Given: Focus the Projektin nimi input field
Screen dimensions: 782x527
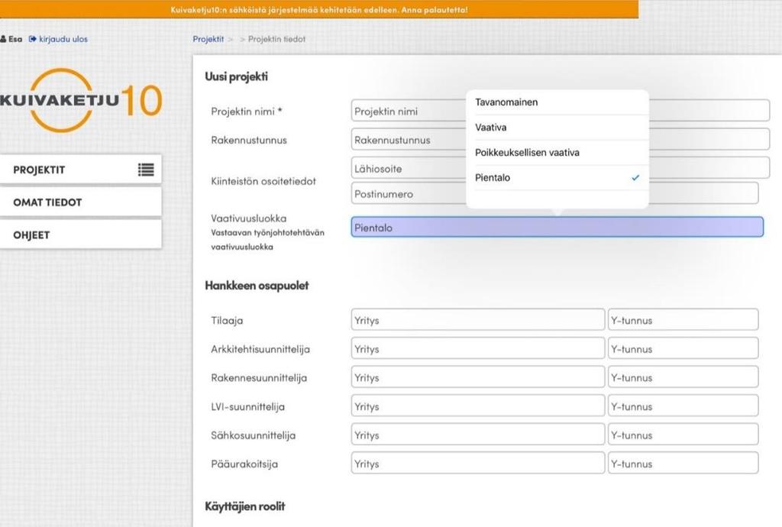Looking at the screenshot, I should pyautogui.click(x=560, y=111).
